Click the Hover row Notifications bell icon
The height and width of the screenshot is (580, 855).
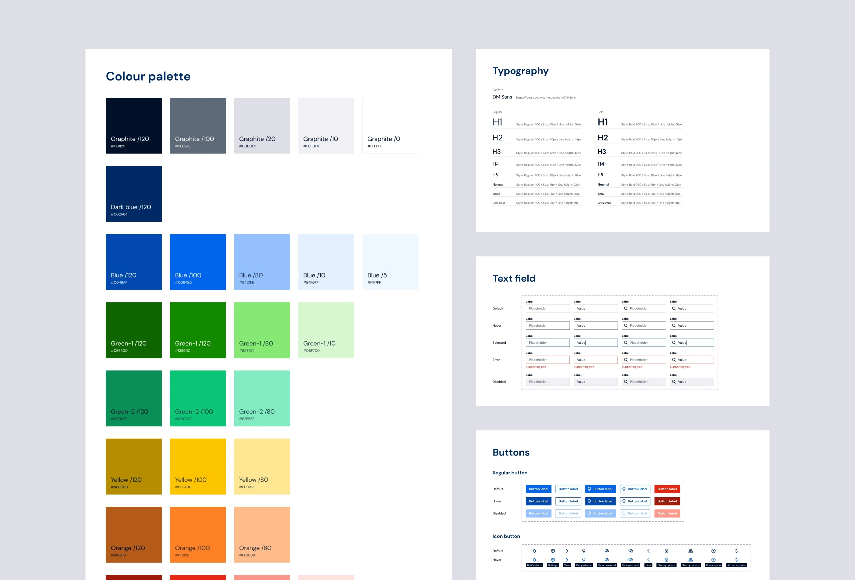pyautogui.click(x=534, y=560)
